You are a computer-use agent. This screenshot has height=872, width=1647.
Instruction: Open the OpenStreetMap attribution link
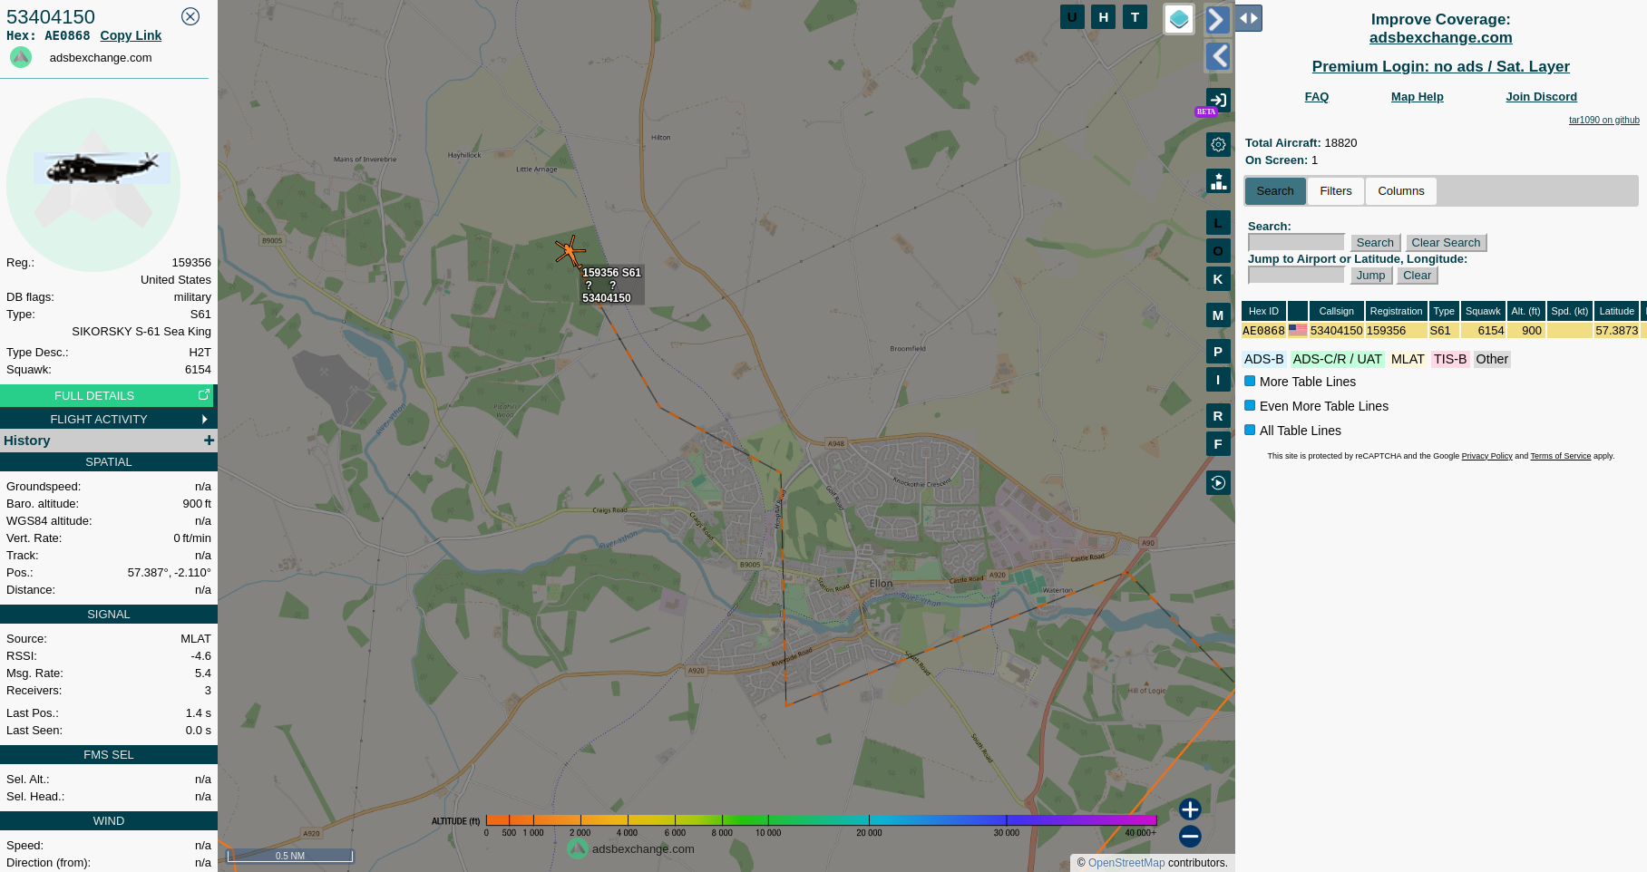pos(1126,863)
